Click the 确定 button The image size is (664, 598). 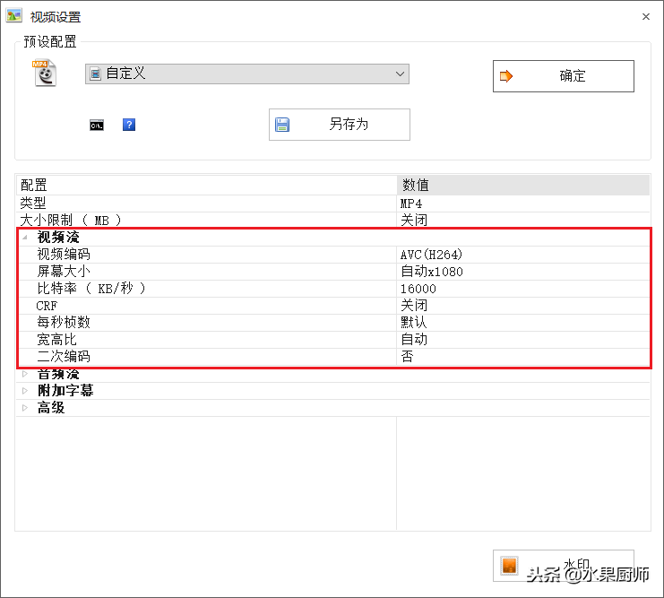pyautogui.click(x=564, y=76)
